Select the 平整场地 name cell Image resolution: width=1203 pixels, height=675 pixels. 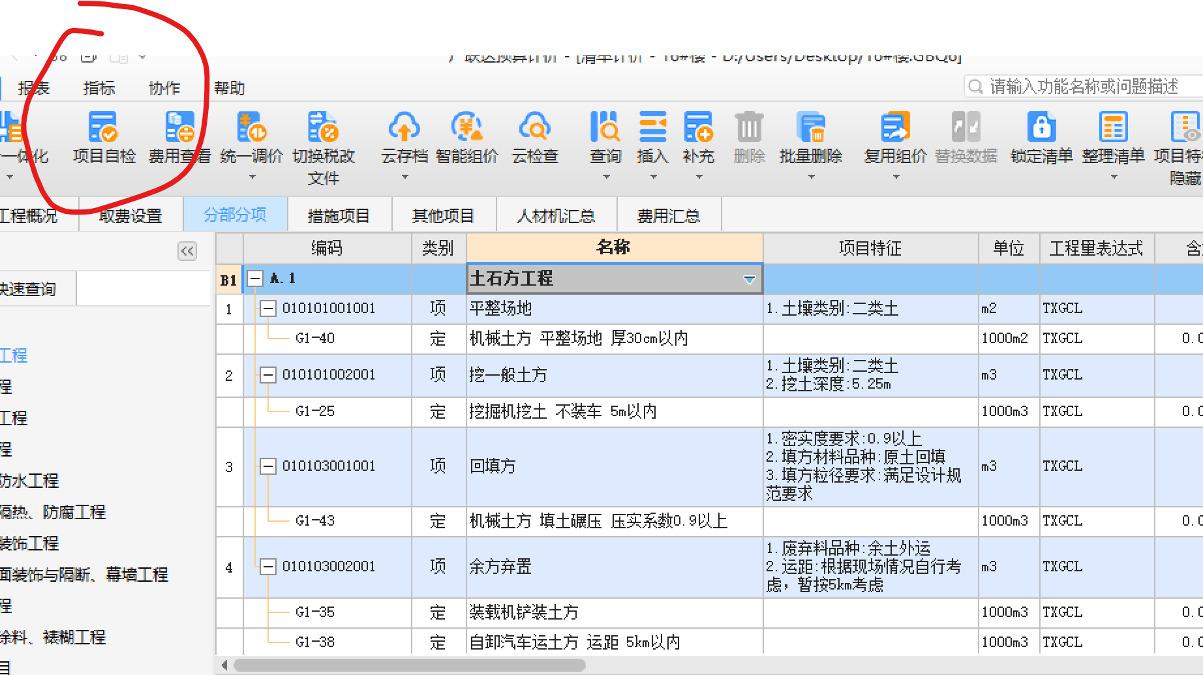(x=614, y=308)
